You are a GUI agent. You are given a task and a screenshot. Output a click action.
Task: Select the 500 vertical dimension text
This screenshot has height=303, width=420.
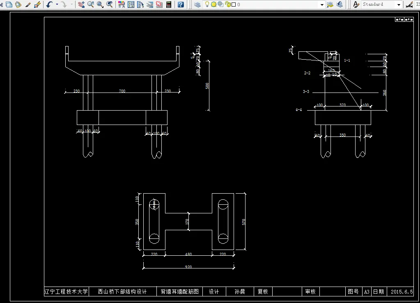207,86
